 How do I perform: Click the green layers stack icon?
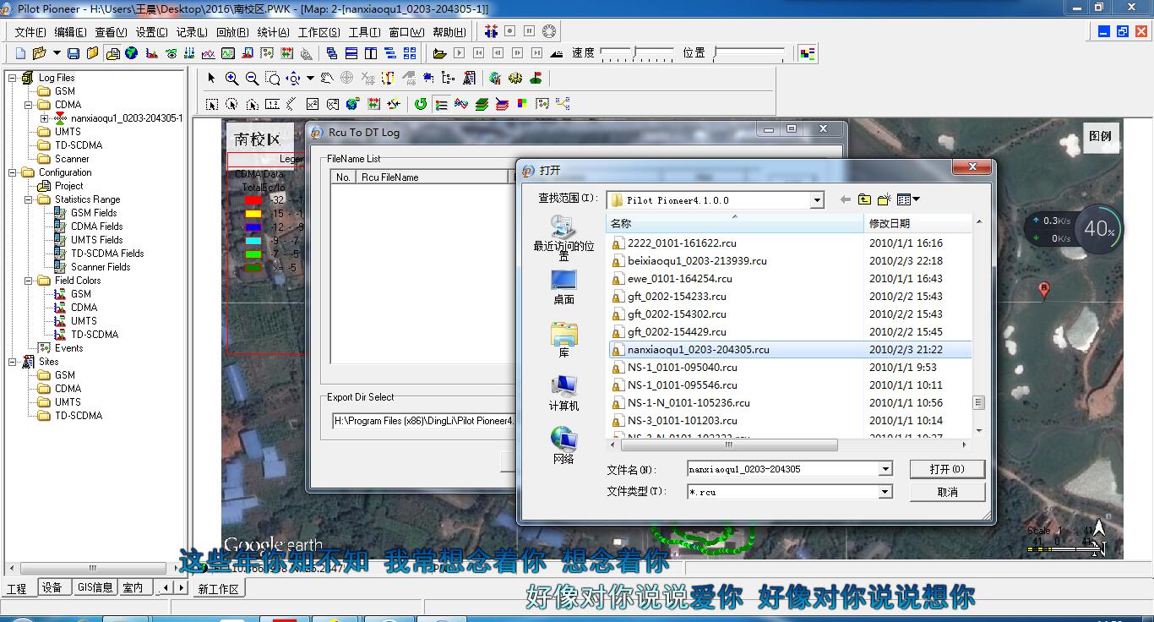482,104
